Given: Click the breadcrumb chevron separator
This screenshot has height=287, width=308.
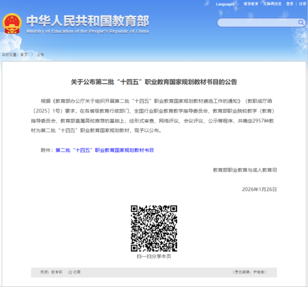Looking at the screenshot, I should pyautogui.click(x=32, y=55).
